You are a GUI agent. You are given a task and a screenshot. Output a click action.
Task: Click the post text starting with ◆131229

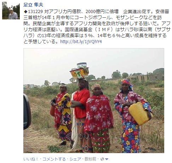pyautogui.click(x=97, y=27)
